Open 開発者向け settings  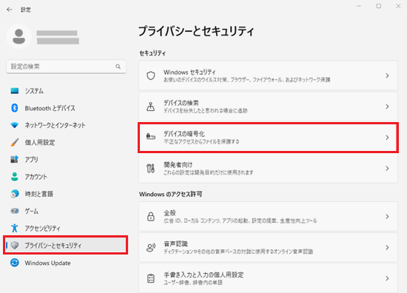point(268,169)
